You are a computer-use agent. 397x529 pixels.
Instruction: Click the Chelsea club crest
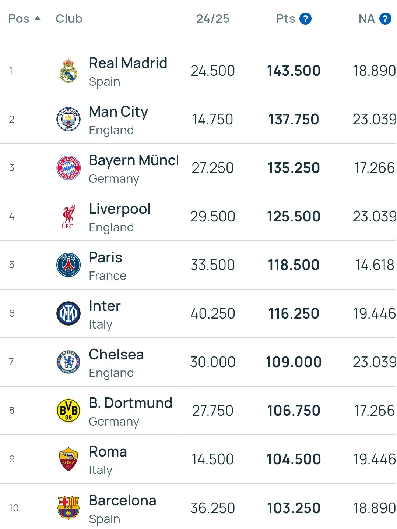coord(68,362)
